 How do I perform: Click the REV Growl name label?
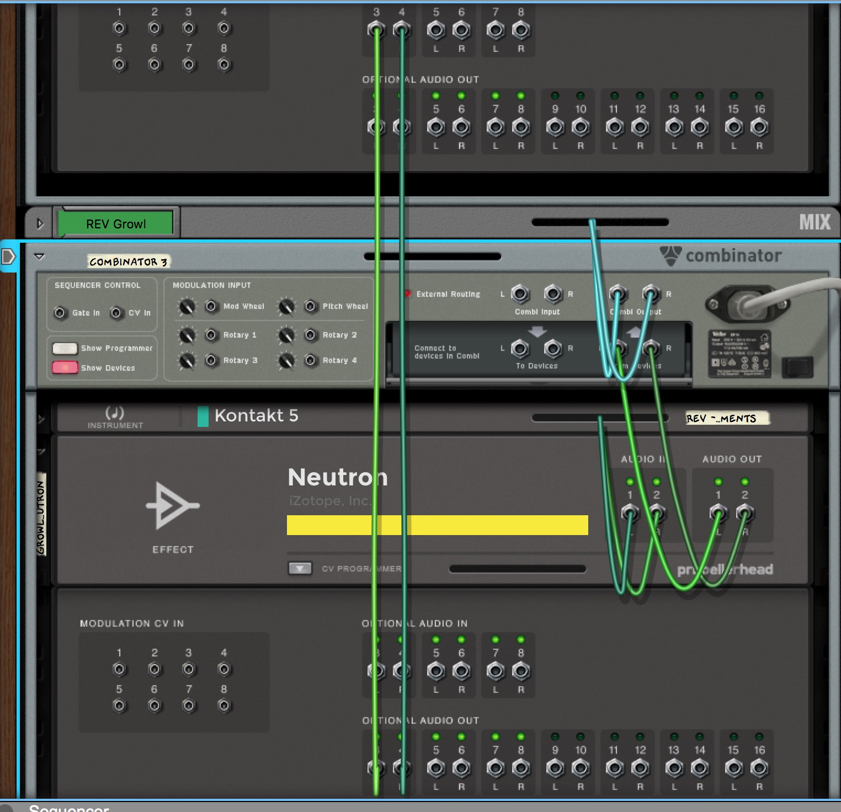point(116,224)
